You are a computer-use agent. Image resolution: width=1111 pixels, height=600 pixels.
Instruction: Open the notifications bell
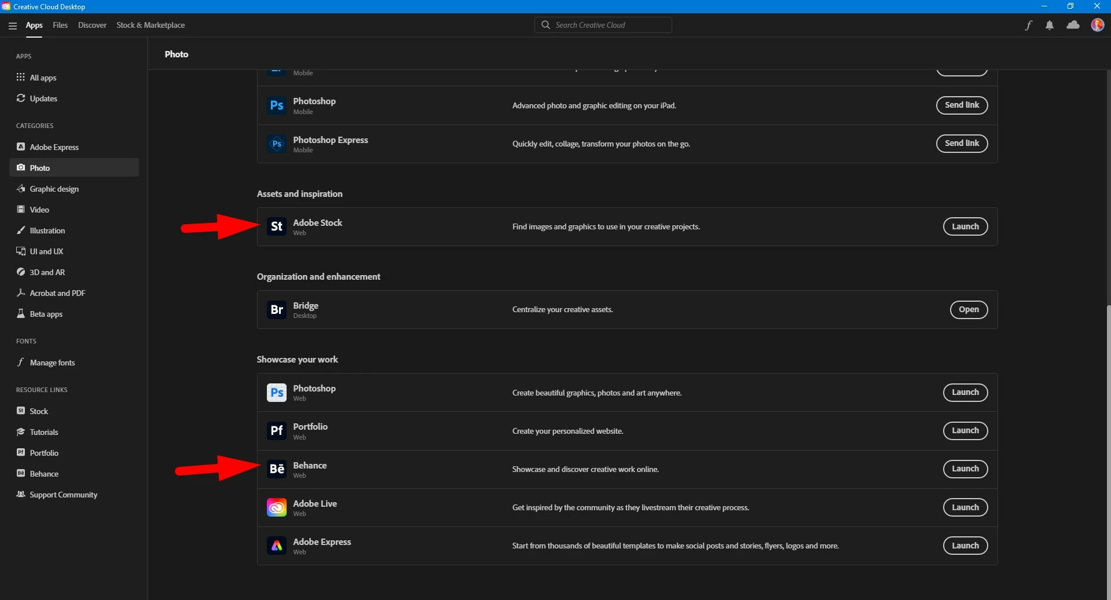(x=1050, y=25)
